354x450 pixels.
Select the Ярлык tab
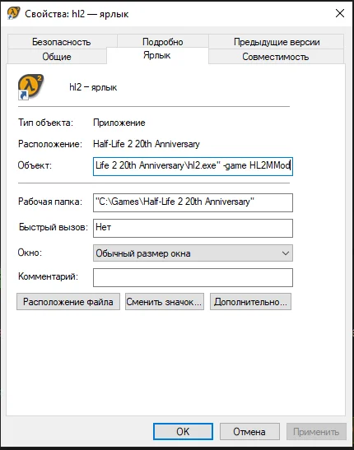[x=157, y=55]
